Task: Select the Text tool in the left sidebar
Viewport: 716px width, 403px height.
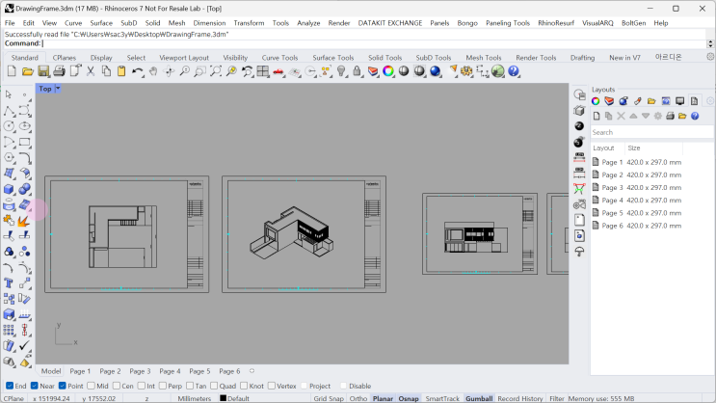Action: point(9,283)
